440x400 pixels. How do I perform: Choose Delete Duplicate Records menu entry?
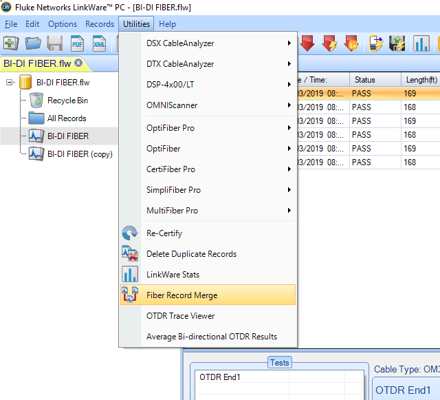[208, 254]
